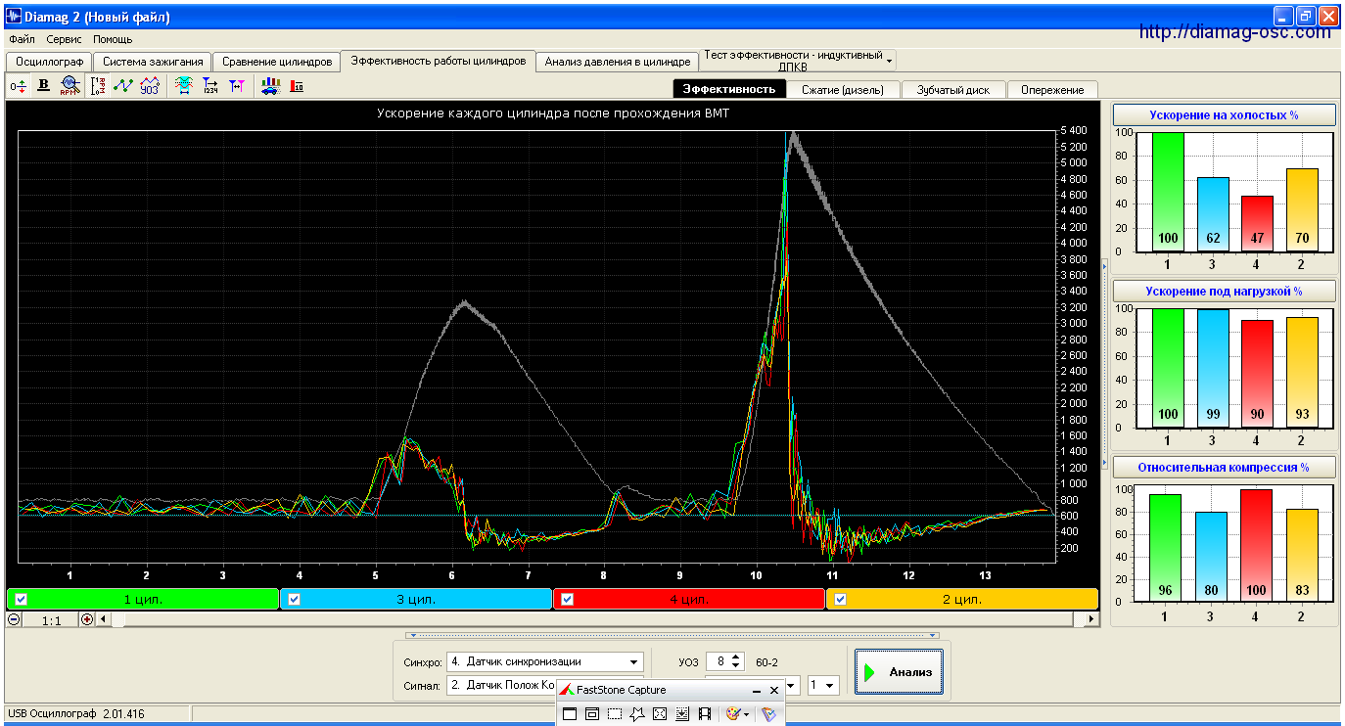Viewport: 1345px width, 726px height.
Task: Open the FastStone output options dropdown arrow
Action: click(x=747, y=714)
